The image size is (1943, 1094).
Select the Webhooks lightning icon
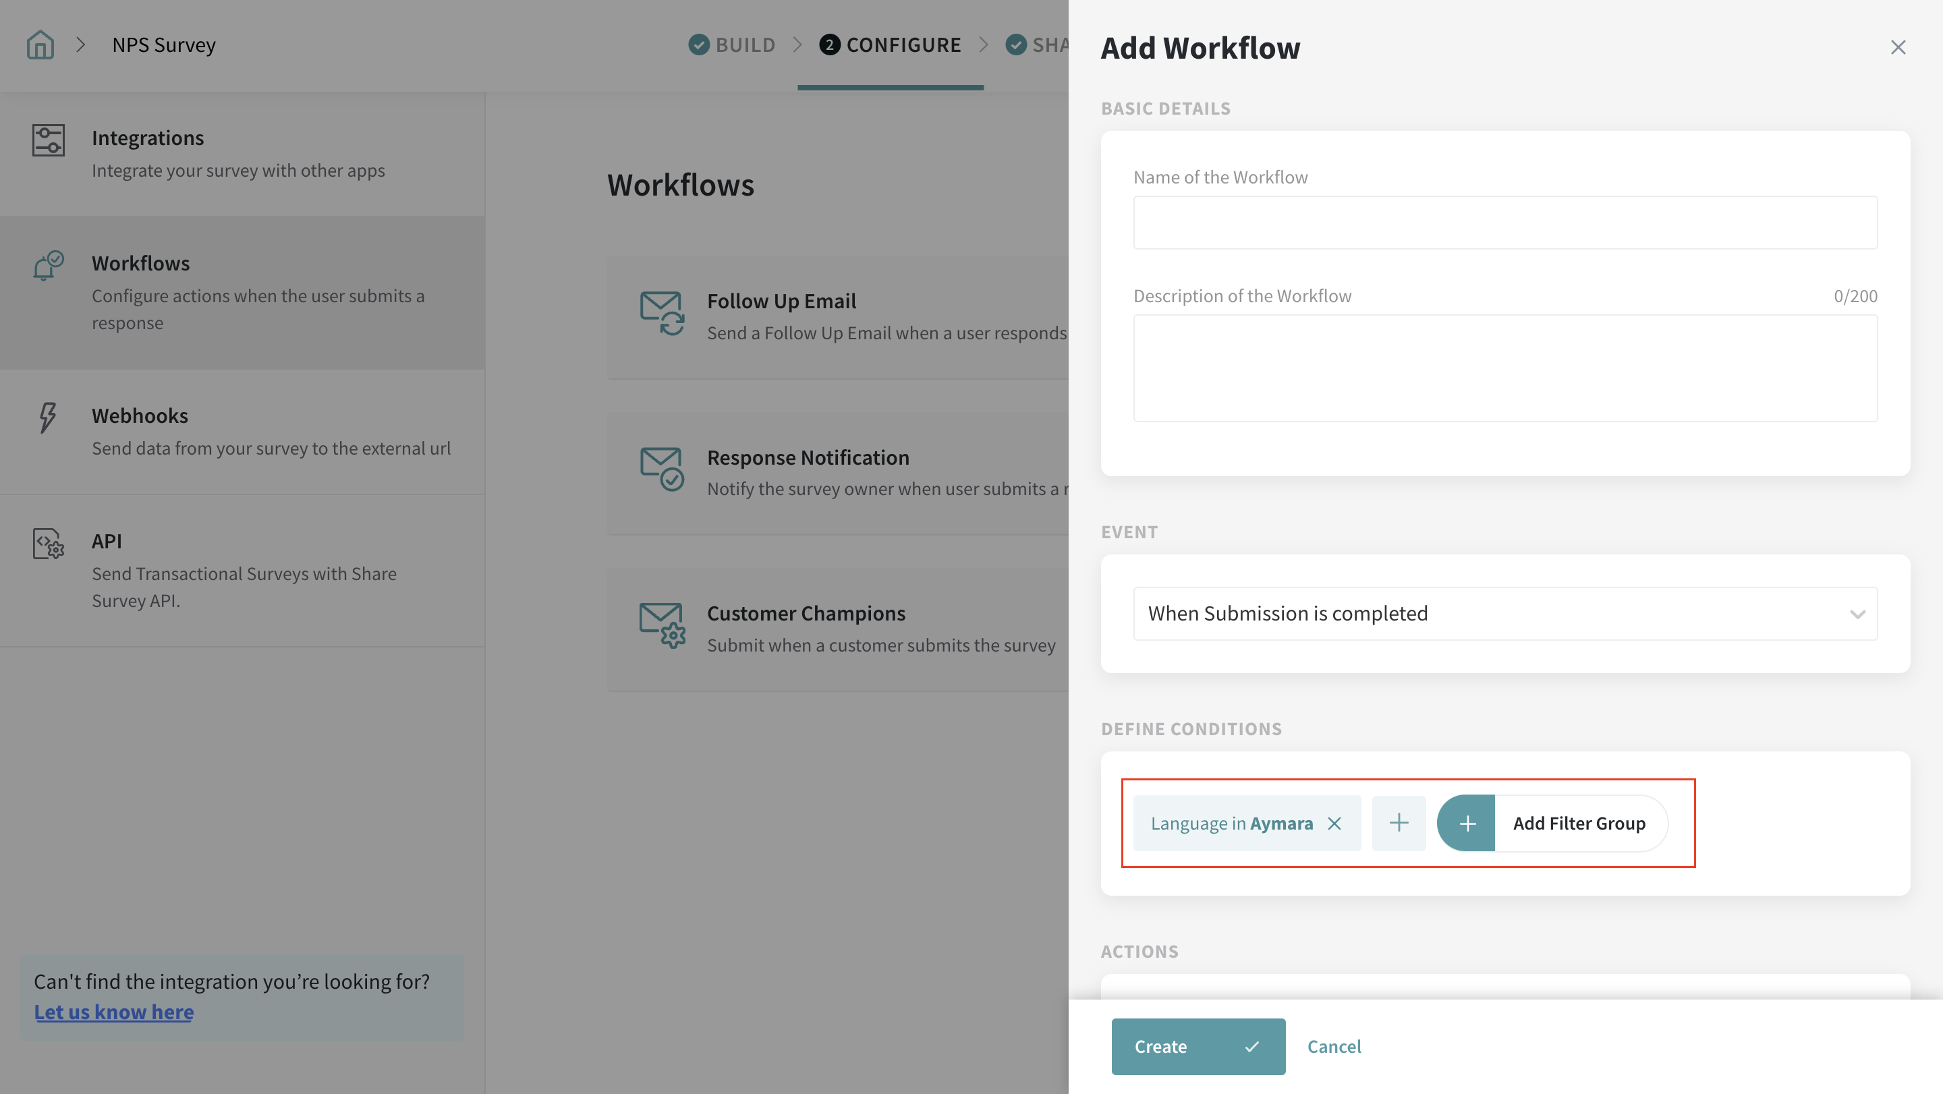[47, 417]
